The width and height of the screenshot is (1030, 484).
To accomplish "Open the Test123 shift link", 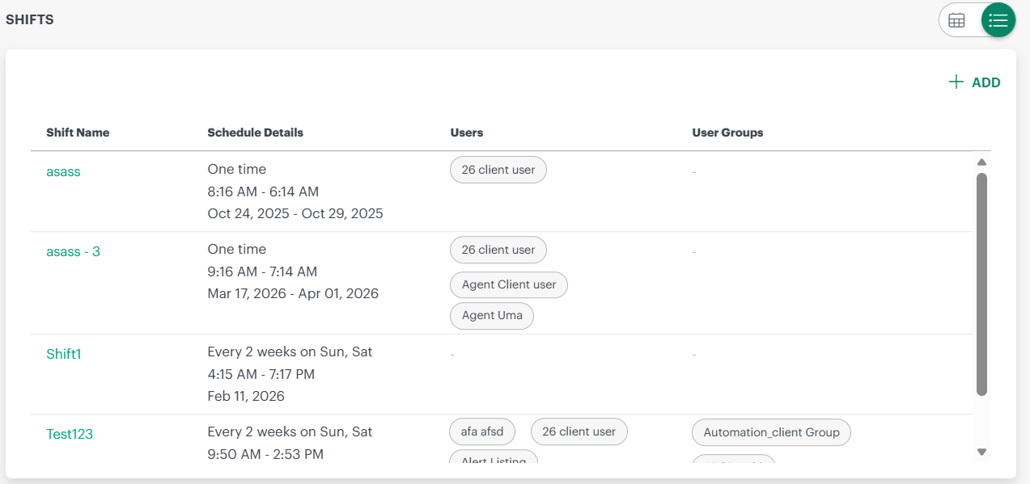I will tap(70, 434).
